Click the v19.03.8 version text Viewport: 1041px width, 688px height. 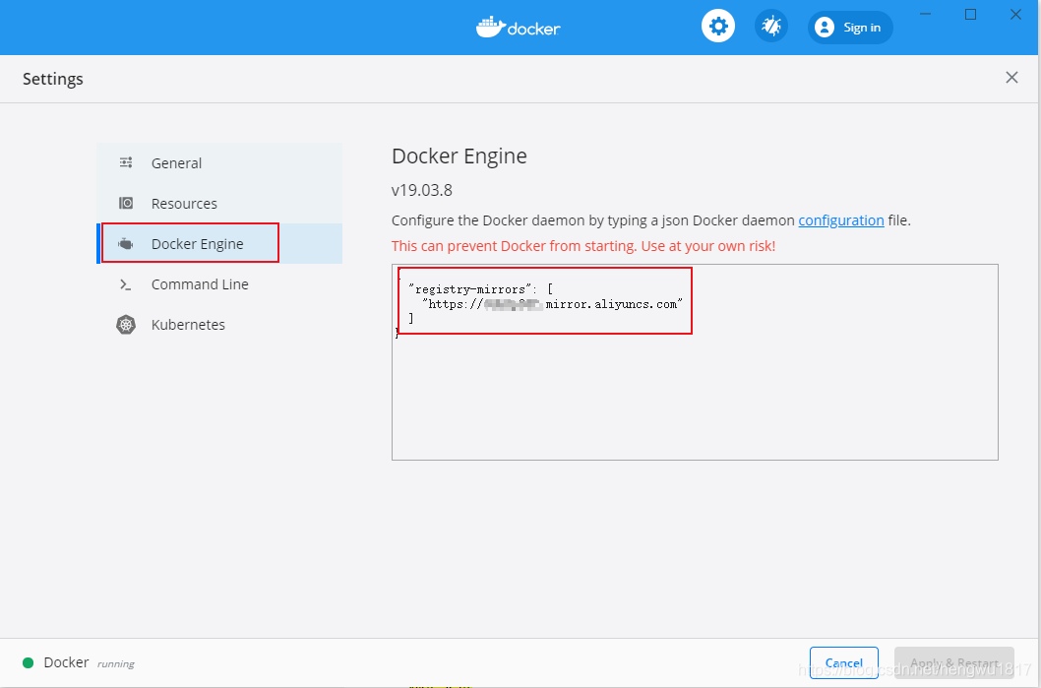point(422,191)
